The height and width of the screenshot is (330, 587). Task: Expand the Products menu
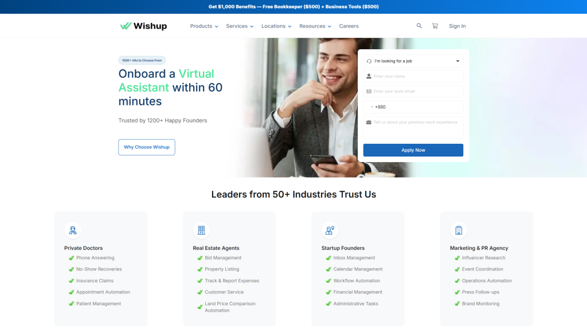click(x=204, y=26)
